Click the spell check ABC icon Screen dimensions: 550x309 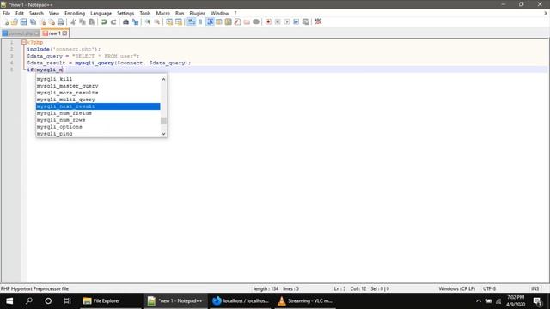pyautogui.click(x=318, y=21)
